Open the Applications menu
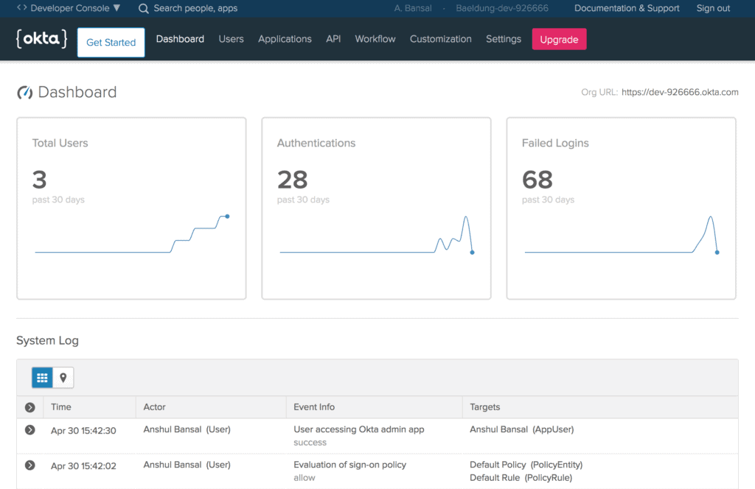This screenshot has width=755, height=489. point(285,39)
